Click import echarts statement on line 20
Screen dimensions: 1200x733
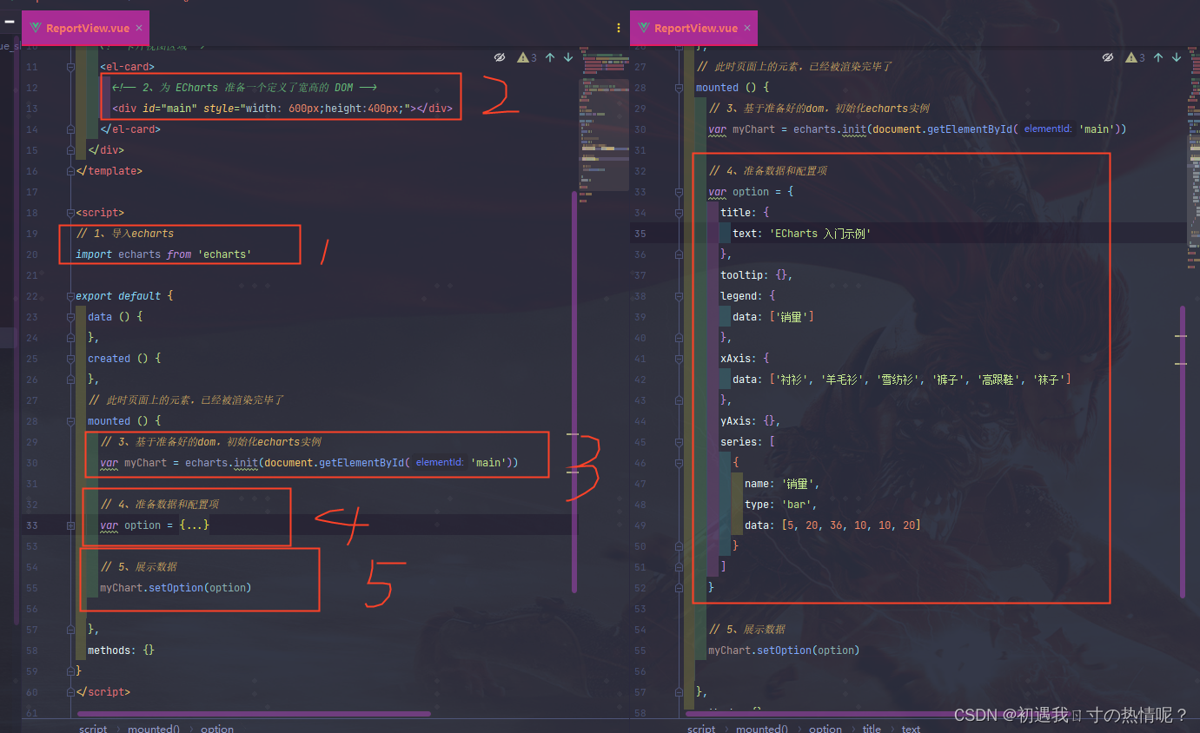[163, 254]
